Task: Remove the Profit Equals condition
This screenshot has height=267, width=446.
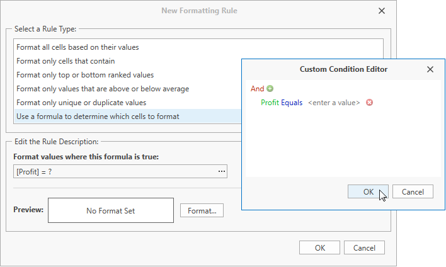Action: pos(369,103)
